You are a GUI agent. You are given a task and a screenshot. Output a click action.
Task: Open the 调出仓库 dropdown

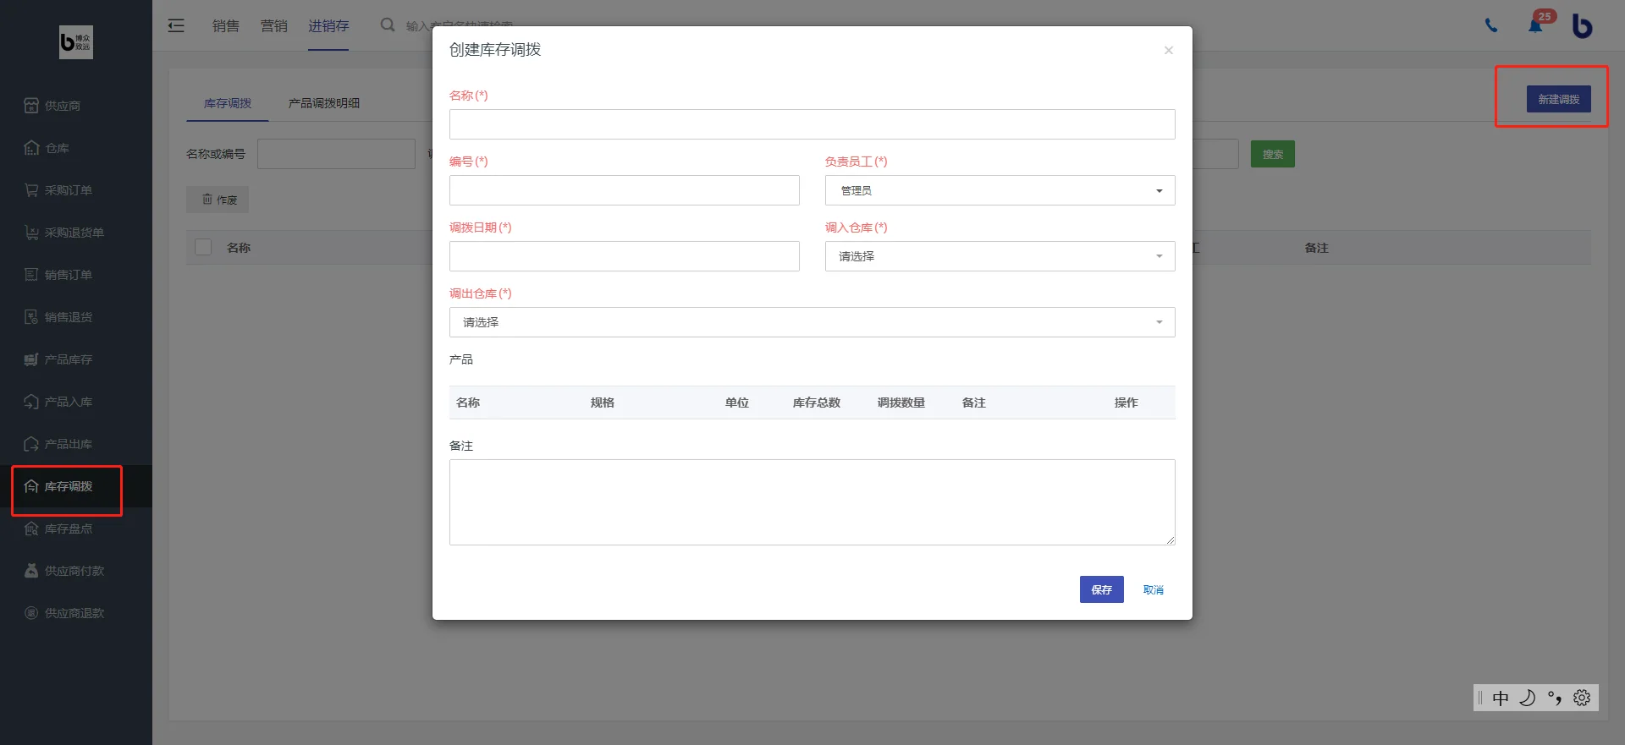pos(812,322)
